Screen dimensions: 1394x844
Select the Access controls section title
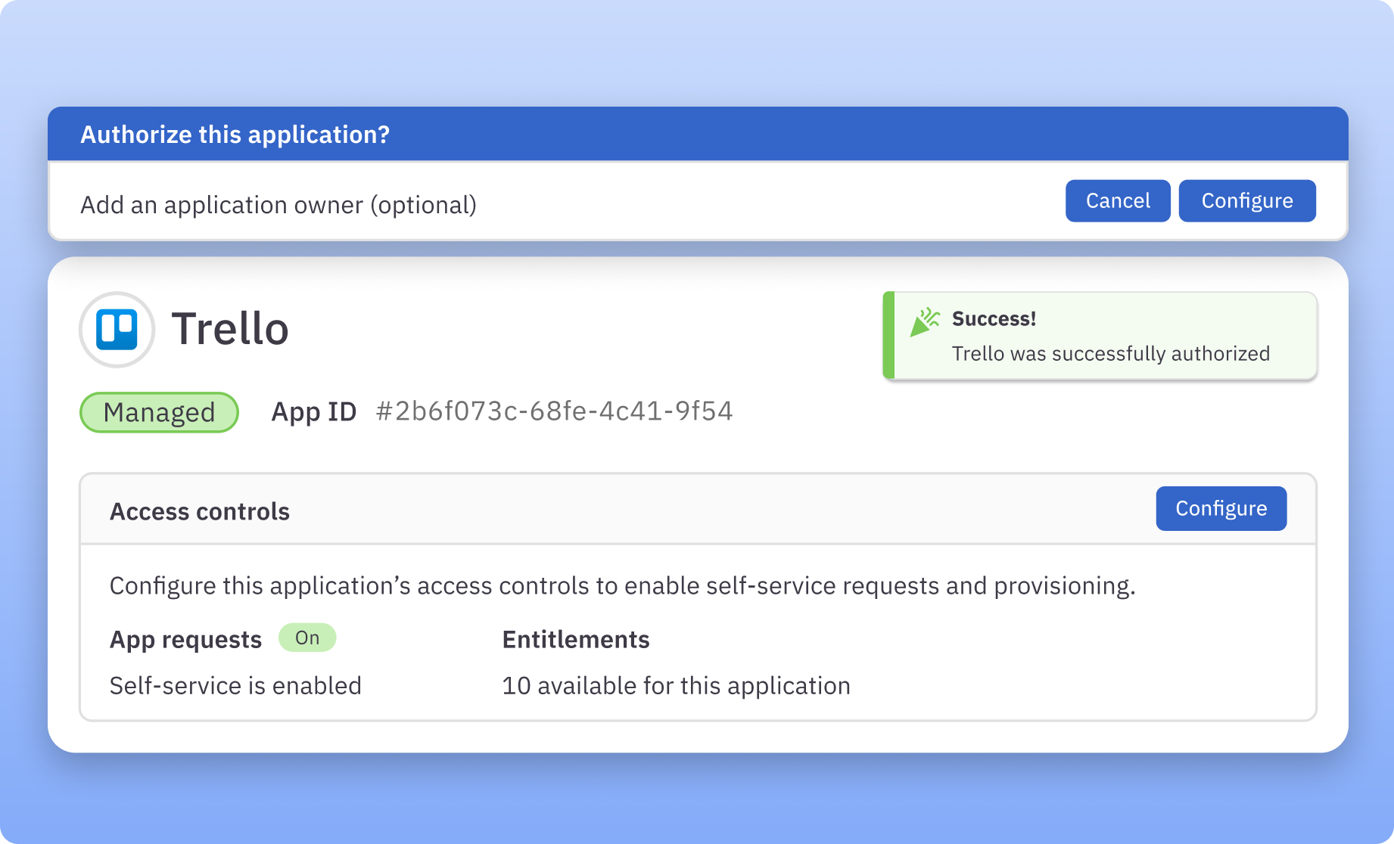pos(200,511)
